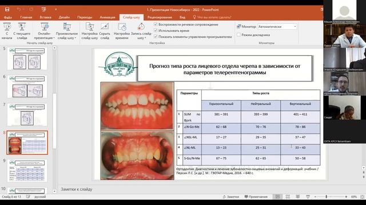The image size is (366, 205).
Task: Expand Online presentation dropdown arrow
Action: coord(54,38)
